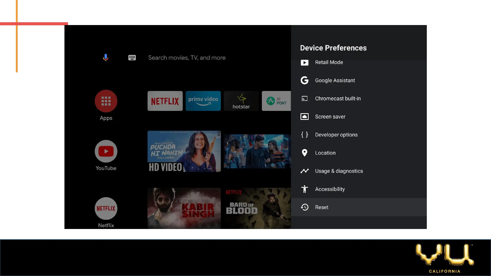Select Usage & diagnostics option
The image size is (491, 276).
click(339, 171)
